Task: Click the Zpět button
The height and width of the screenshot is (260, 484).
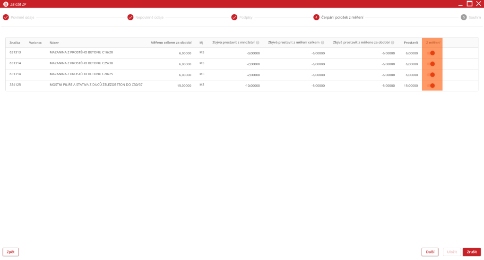Action: coord(10,252)
